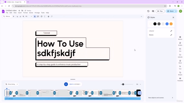184x103 pixels.
Task: Edit the Urbanist font with pencil icon
Action: click(x=171, y=31)
